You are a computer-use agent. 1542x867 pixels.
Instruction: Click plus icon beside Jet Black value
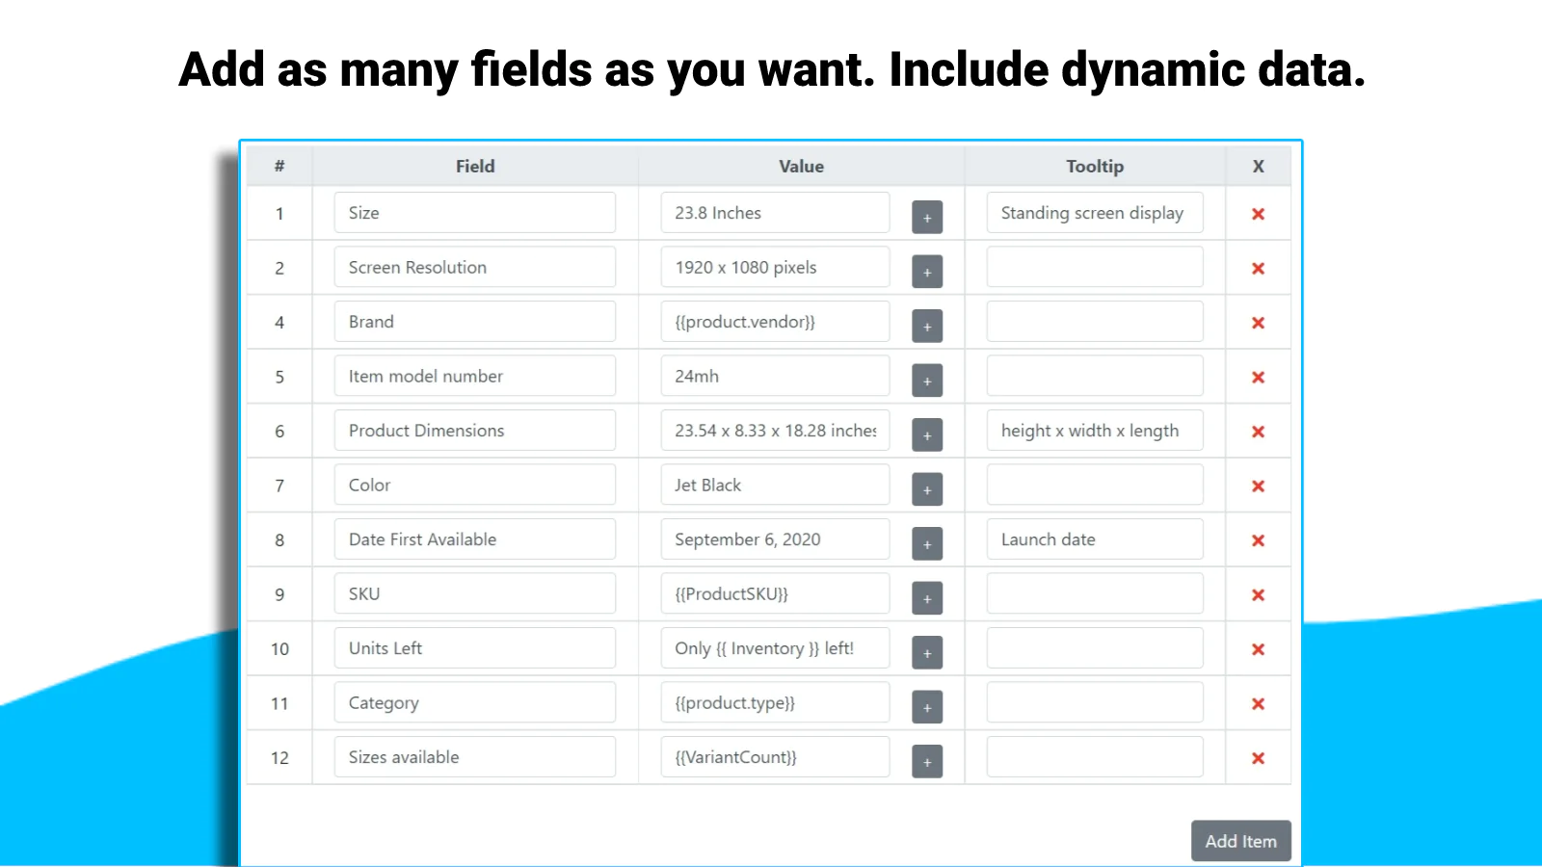927,489
